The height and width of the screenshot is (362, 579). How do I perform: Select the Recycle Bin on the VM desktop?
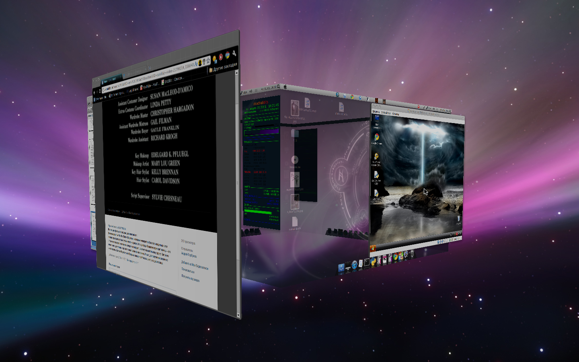(x=458, y=219)
